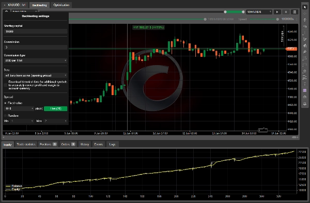
Task: Expand the Commission type dropdown
Action: click(36, 60)
